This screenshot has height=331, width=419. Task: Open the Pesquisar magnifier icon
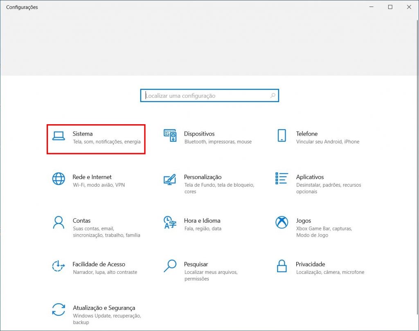click(x=170, y=266)
